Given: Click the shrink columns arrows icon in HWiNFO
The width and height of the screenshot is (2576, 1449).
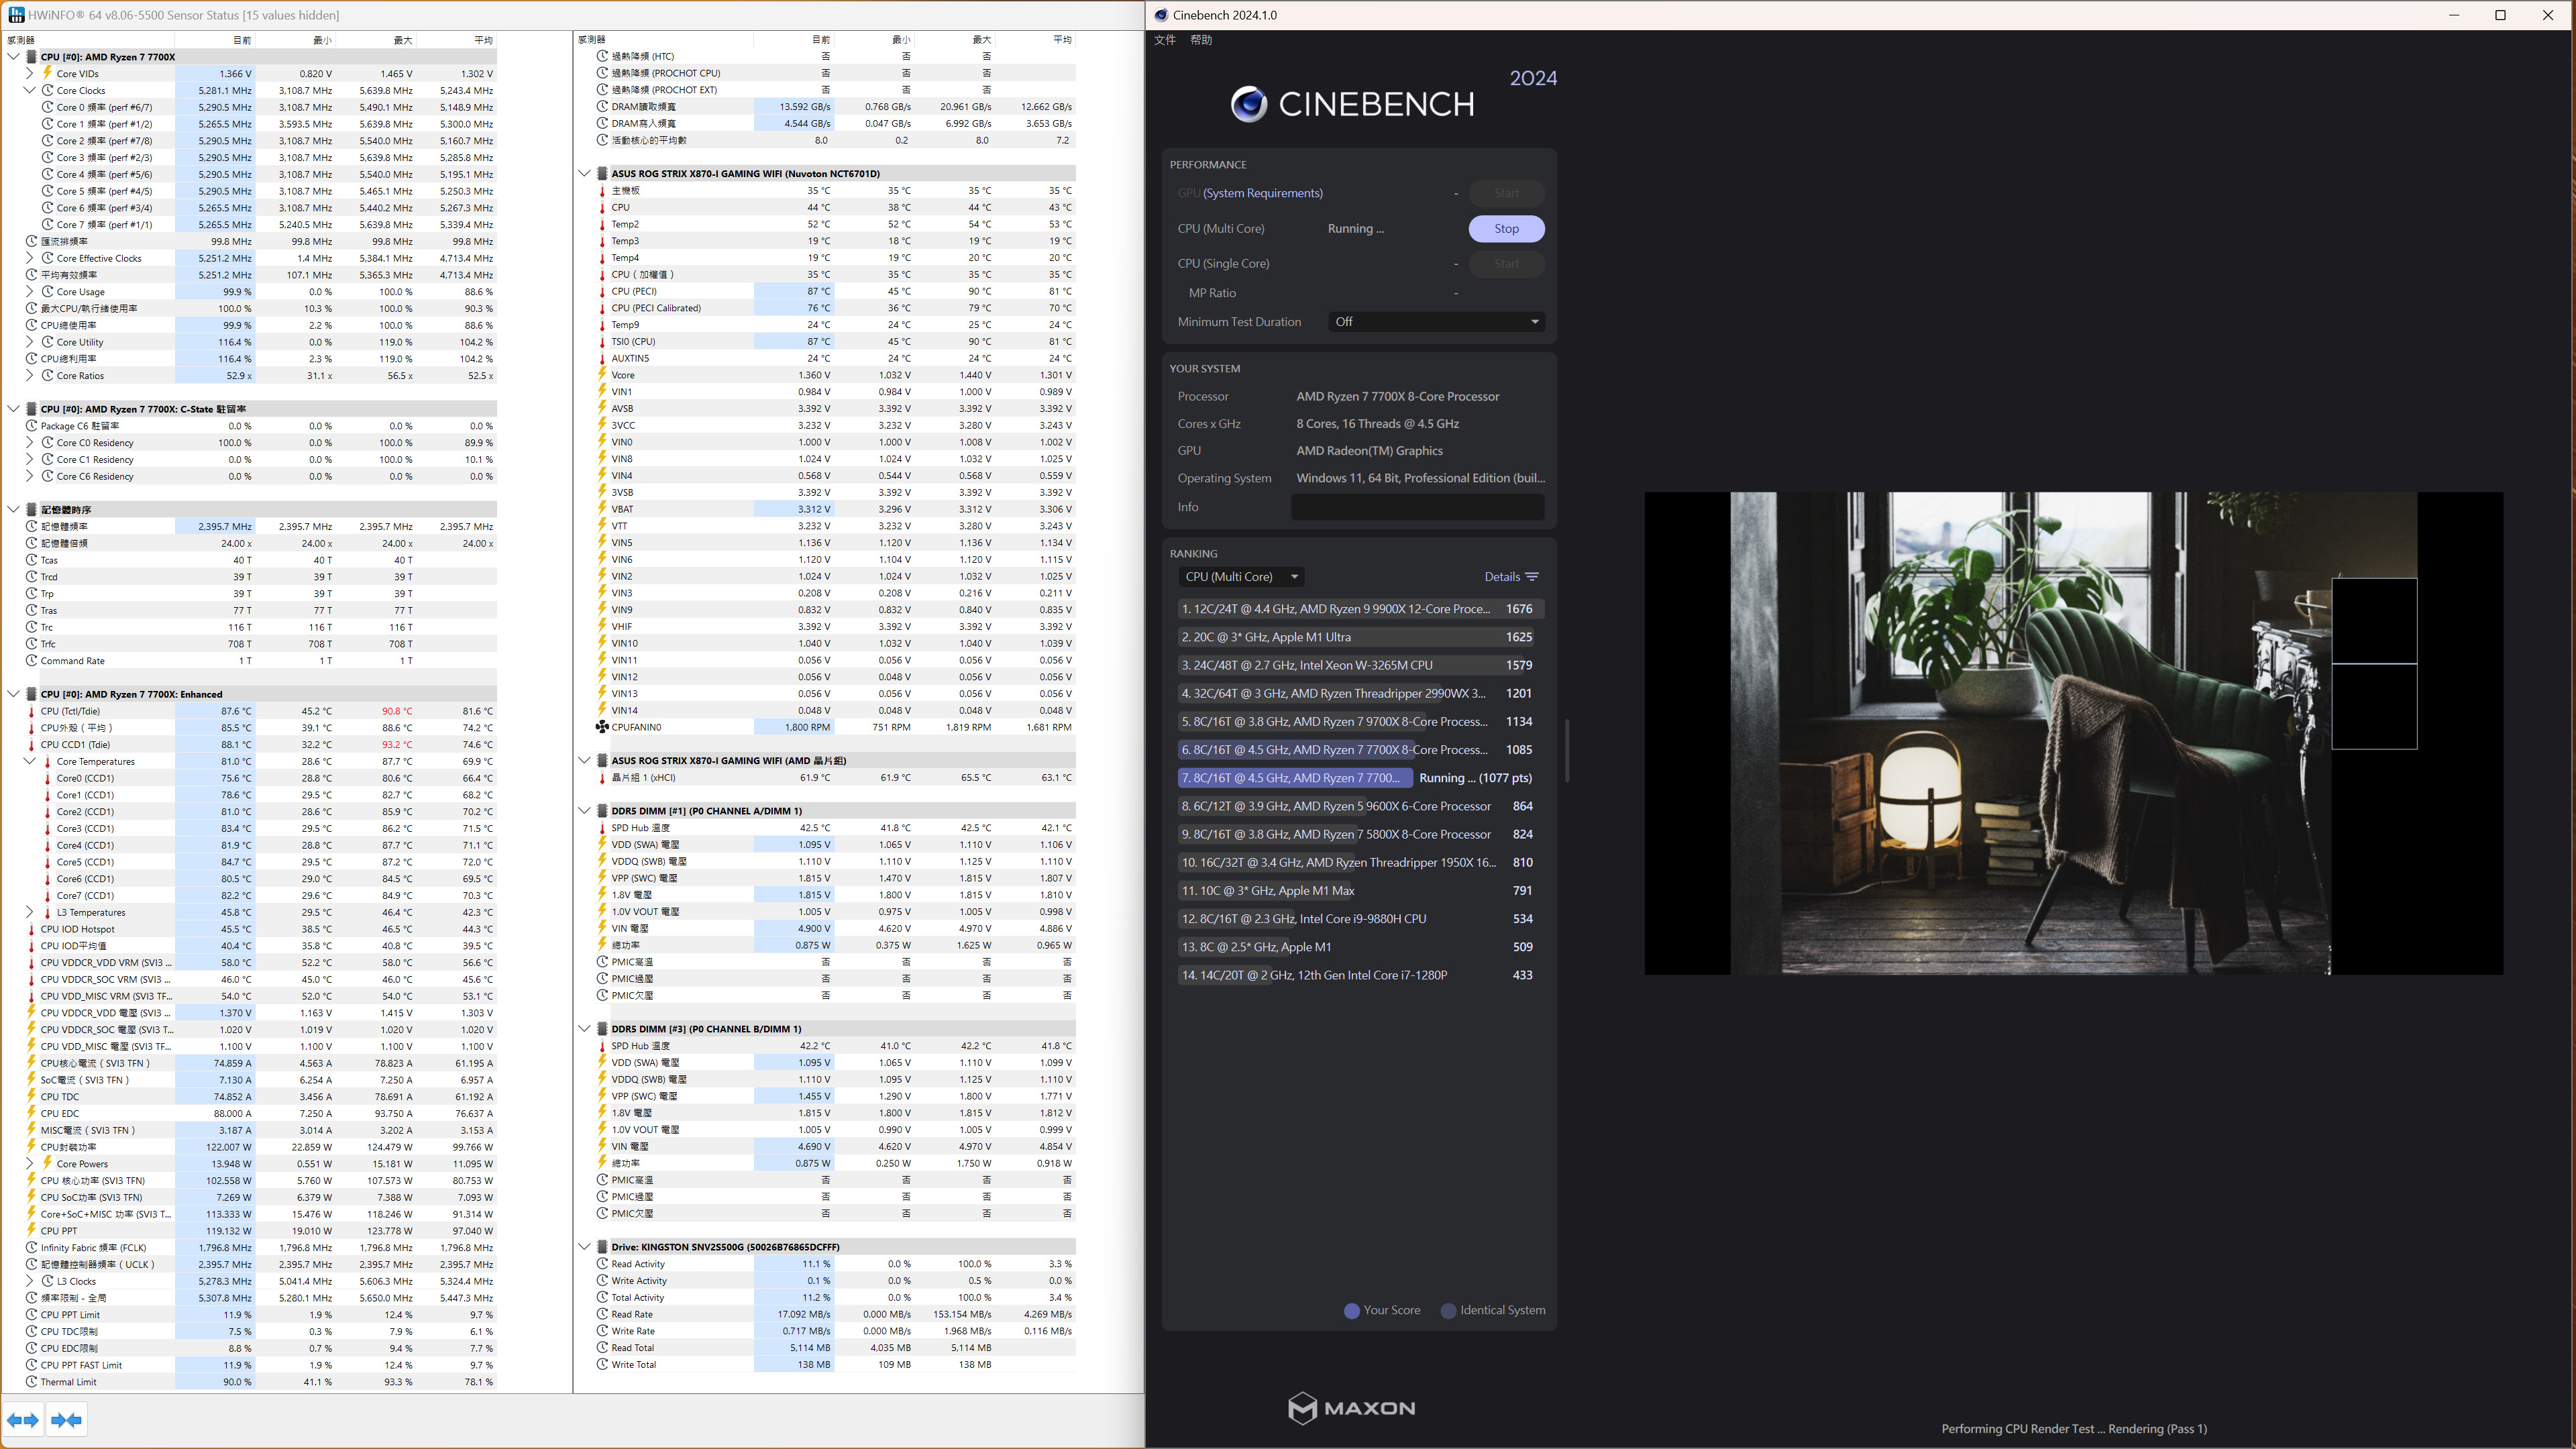Looking at the screenshot, I should click(x=66, y=1419).
